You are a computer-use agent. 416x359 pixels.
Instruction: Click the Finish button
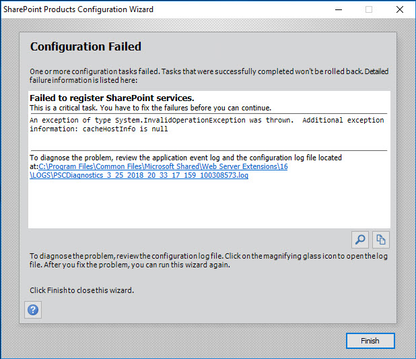pos(370,341)
